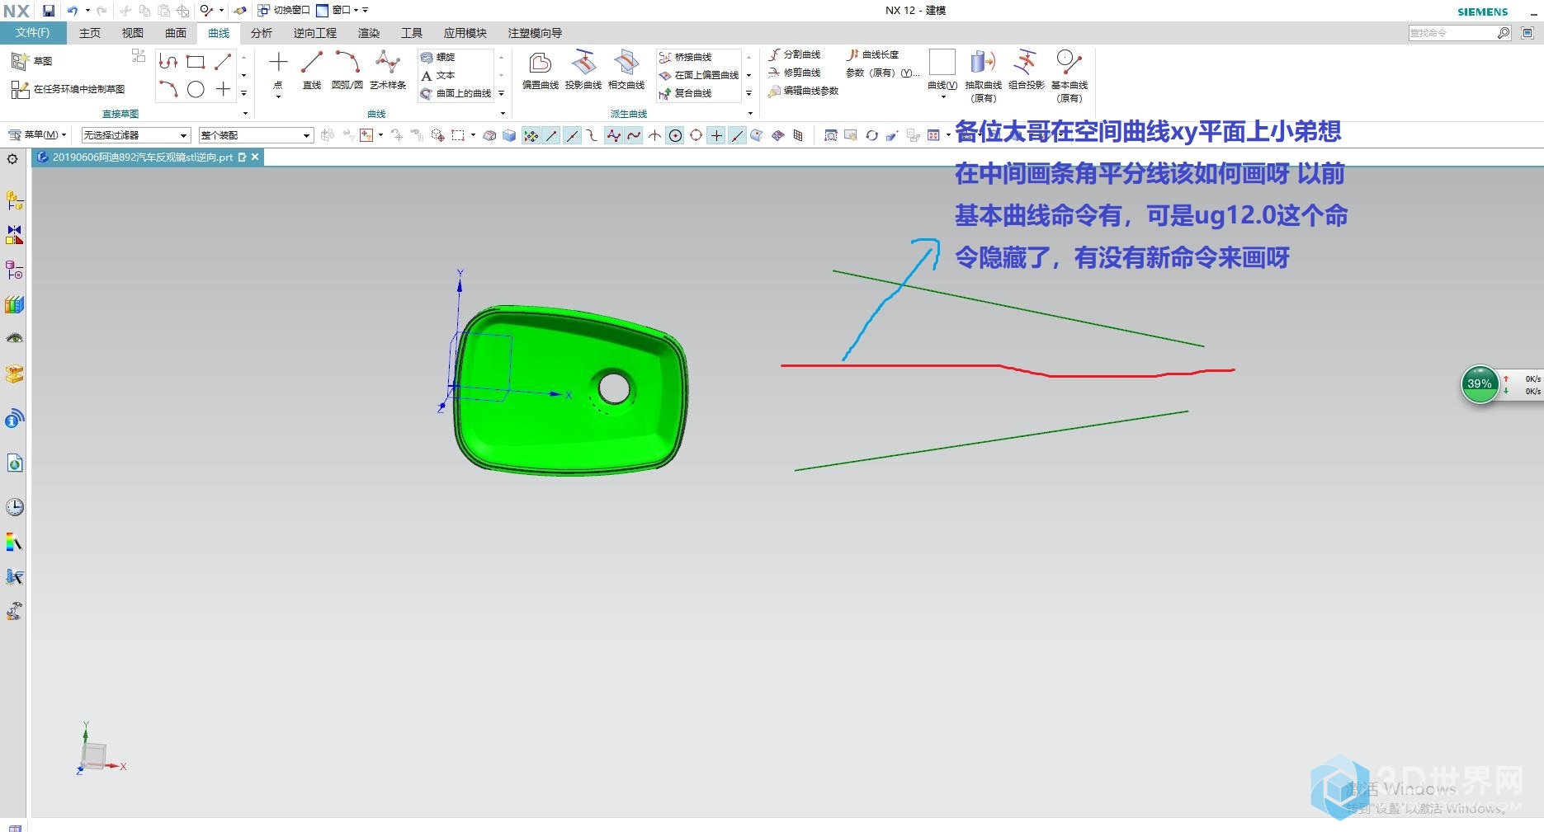Viewport: 1544px width, 832px height.
Task: Toggle Midpoint snap option
Action: 573,136
